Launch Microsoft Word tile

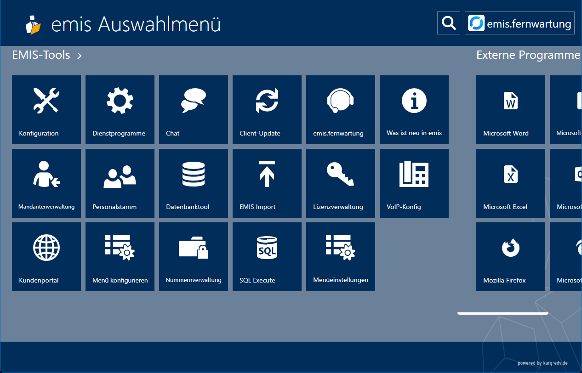click(x=511, y=110)
